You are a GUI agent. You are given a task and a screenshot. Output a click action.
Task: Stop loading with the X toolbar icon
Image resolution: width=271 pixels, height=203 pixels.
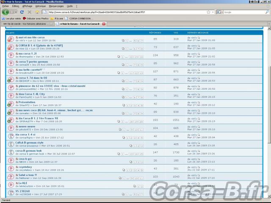click(x=30, y=12)
